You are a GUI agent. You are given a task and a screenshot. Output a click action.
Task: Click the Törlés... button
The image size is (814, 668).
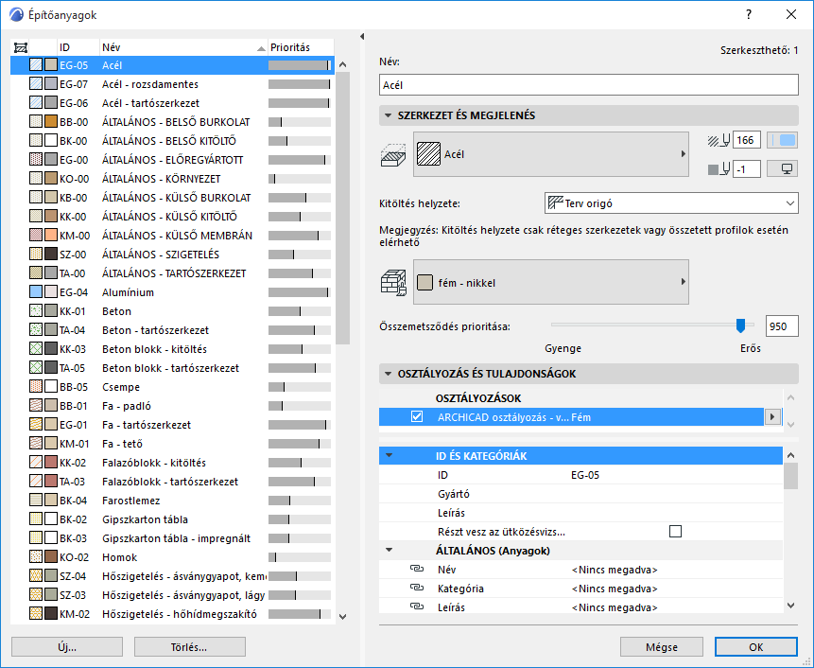tap(189, 647)
